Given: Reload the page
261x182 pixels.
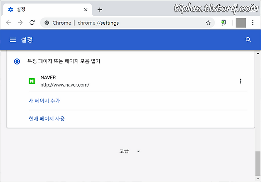Looking at the screenshot, I should pos(32,22).
